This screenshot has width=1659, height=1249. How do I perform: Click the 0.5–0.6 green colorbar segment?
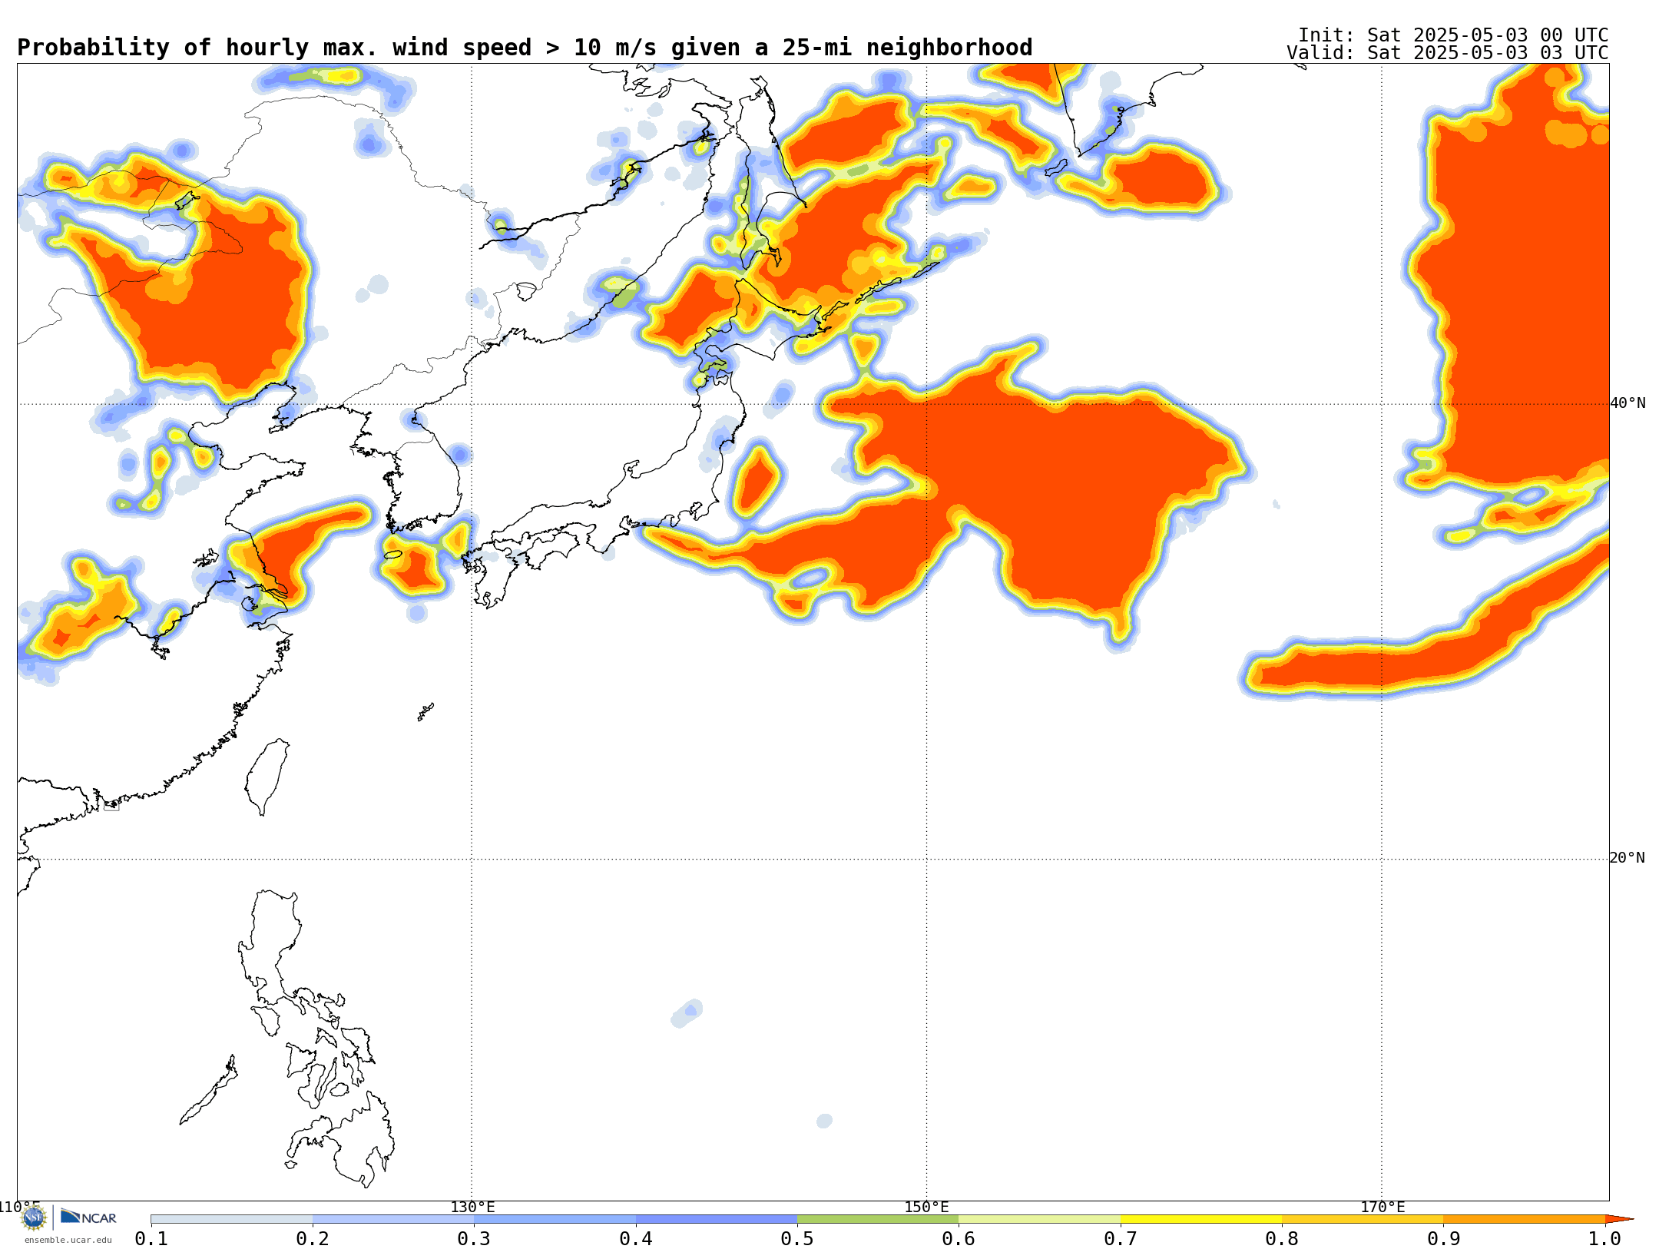[x=878, y=1219]
